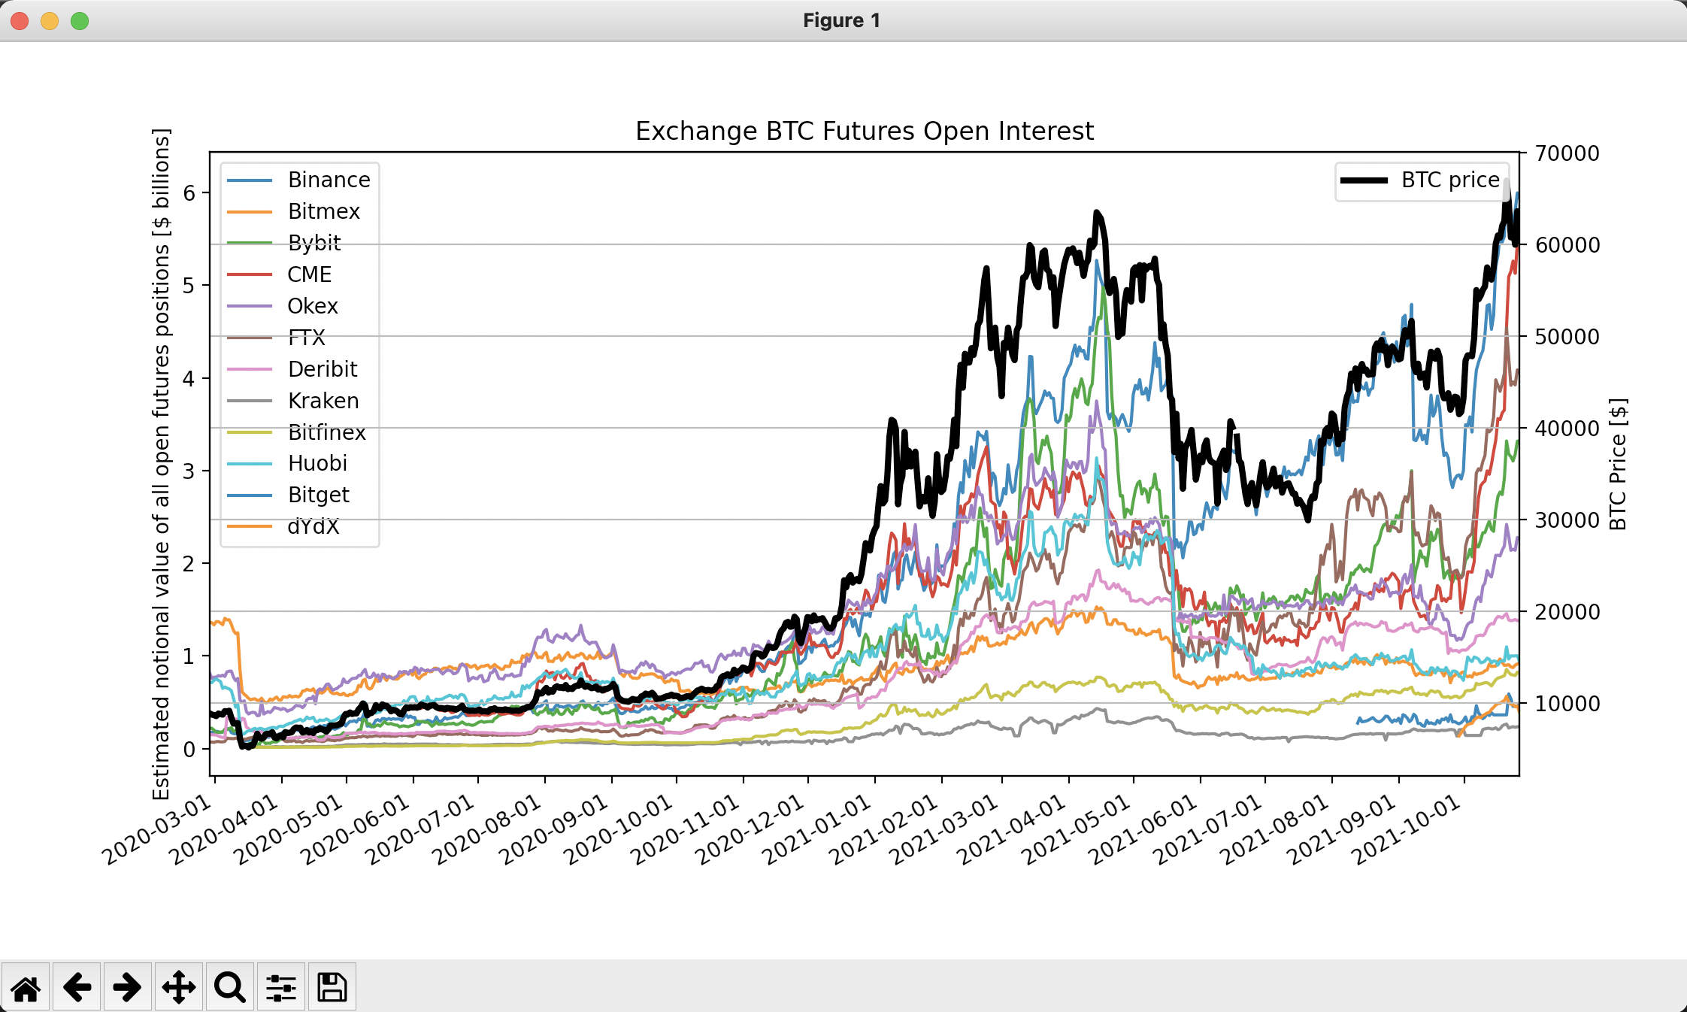Screen dimensions: 1687x1012
Task: Go back to previous view arrow
Action: (x=77, y=987)
